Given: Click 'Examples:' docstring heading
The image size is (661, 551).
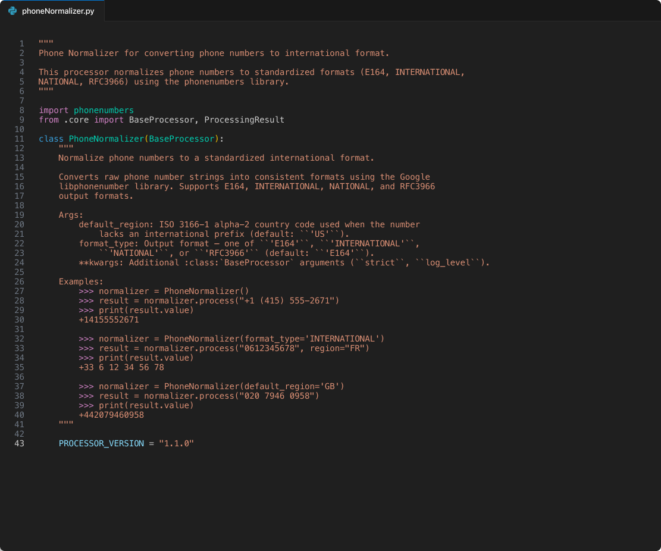Looking at the screenshot, I should 81,281.
